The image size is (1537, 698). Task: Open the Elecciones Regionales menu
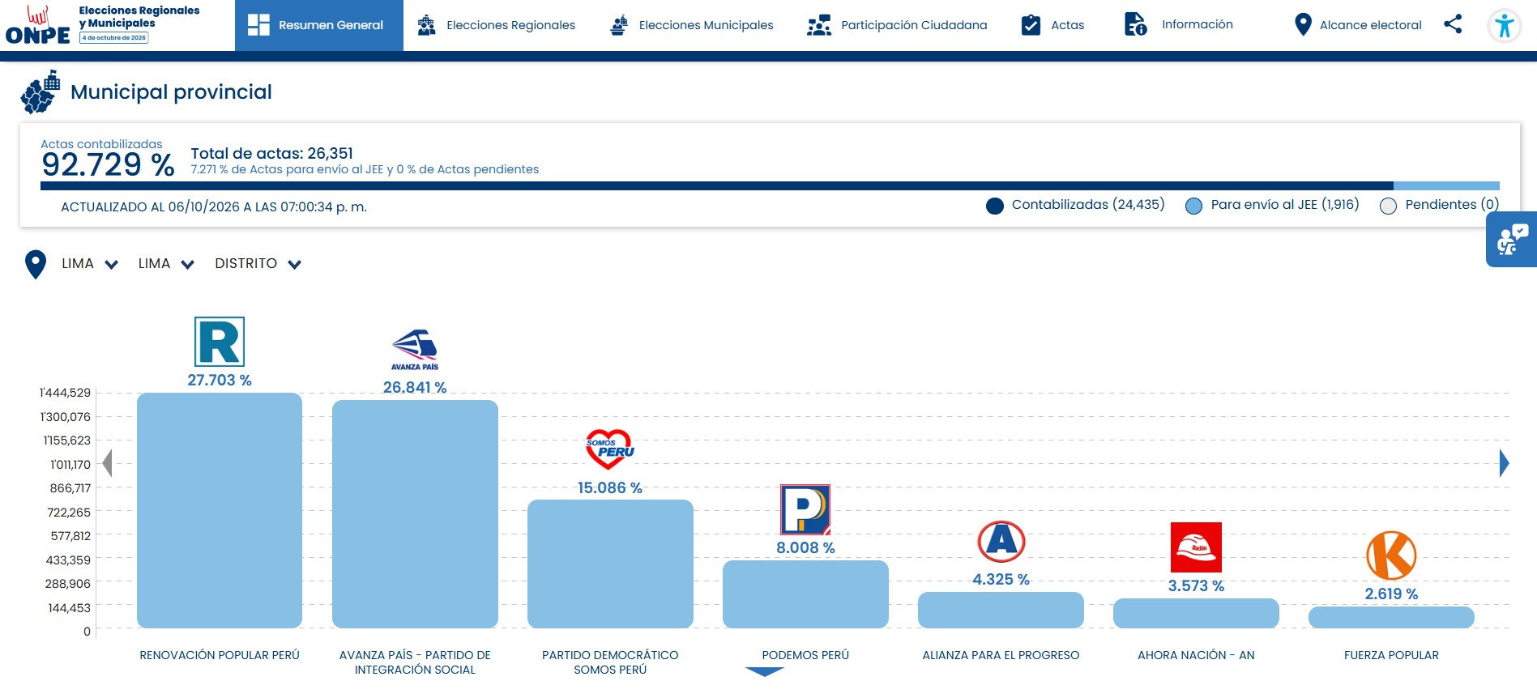point(496,25)
